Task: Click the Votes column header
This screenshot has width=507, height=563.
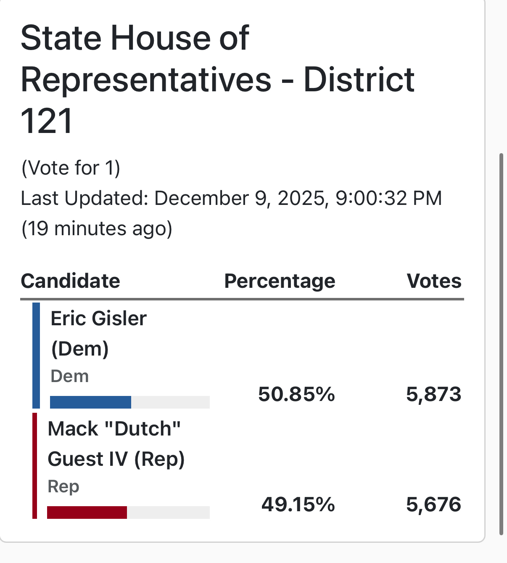Action: click(434, 281)
